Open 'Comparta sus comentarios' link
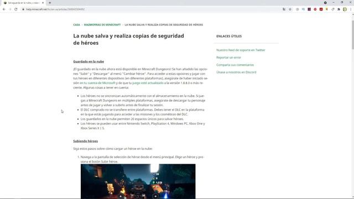The image size is (354, 199). coord(235,65)
